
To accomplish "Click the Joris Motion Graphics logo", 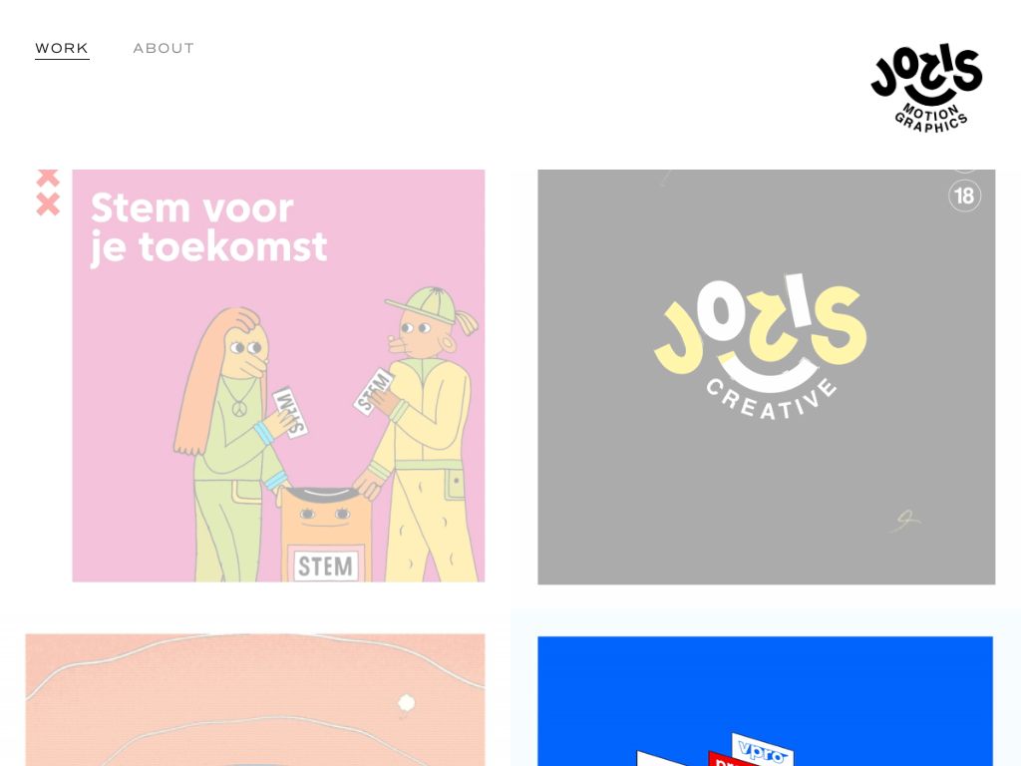I will click(x=926, y=88).
